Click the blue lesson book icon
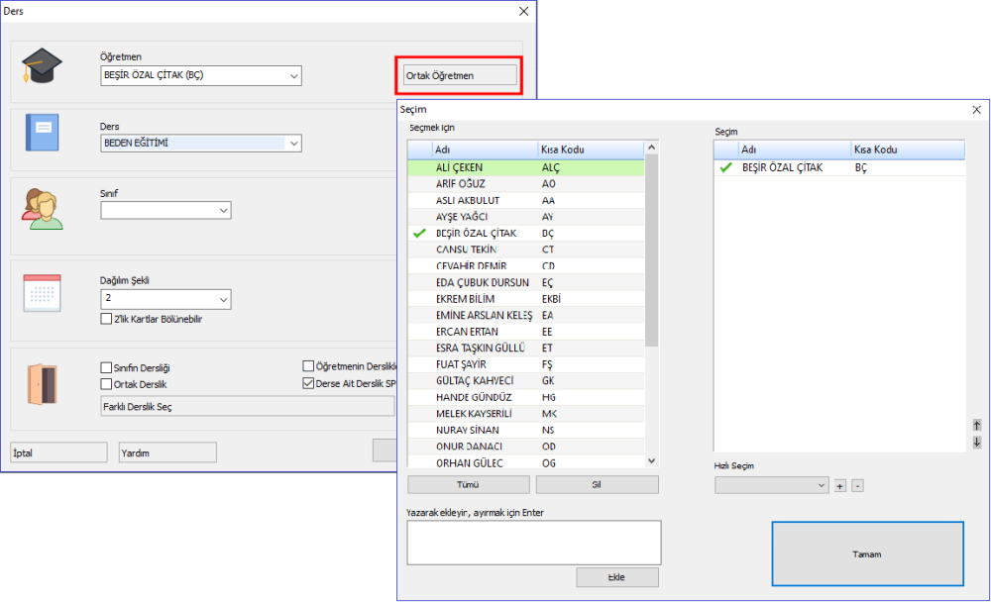The height and width of the screenshot is (602, 991). [x=43, y=133]
